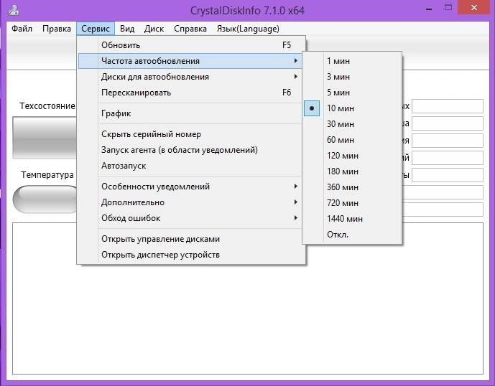Set auto-refresh interval to 180 мин
This screenshot has height=386, width=495.
pos(352,171)
